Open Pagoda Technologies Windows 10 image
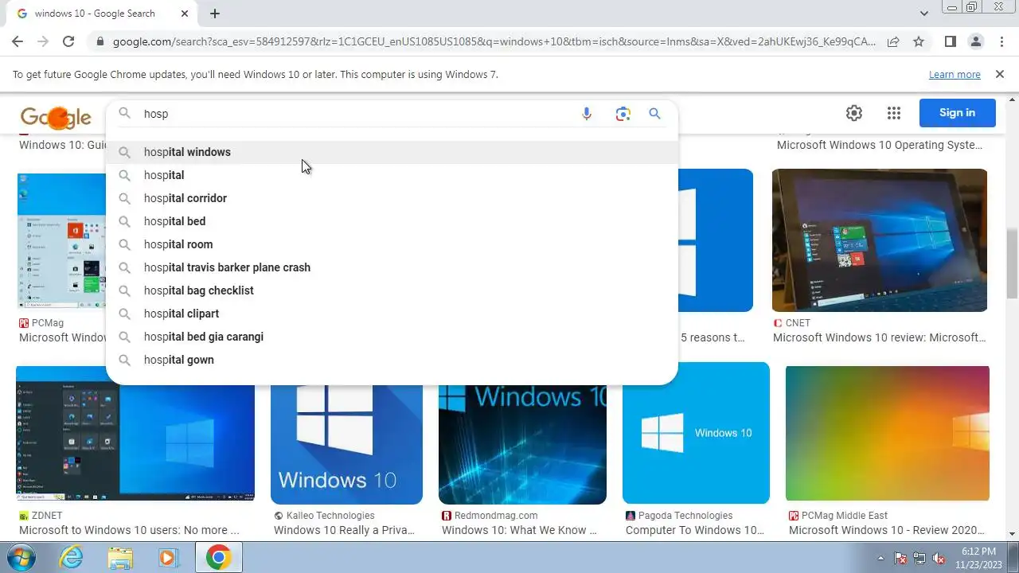The height and width of the screenshot is (573, 1019). pos(696,434)
